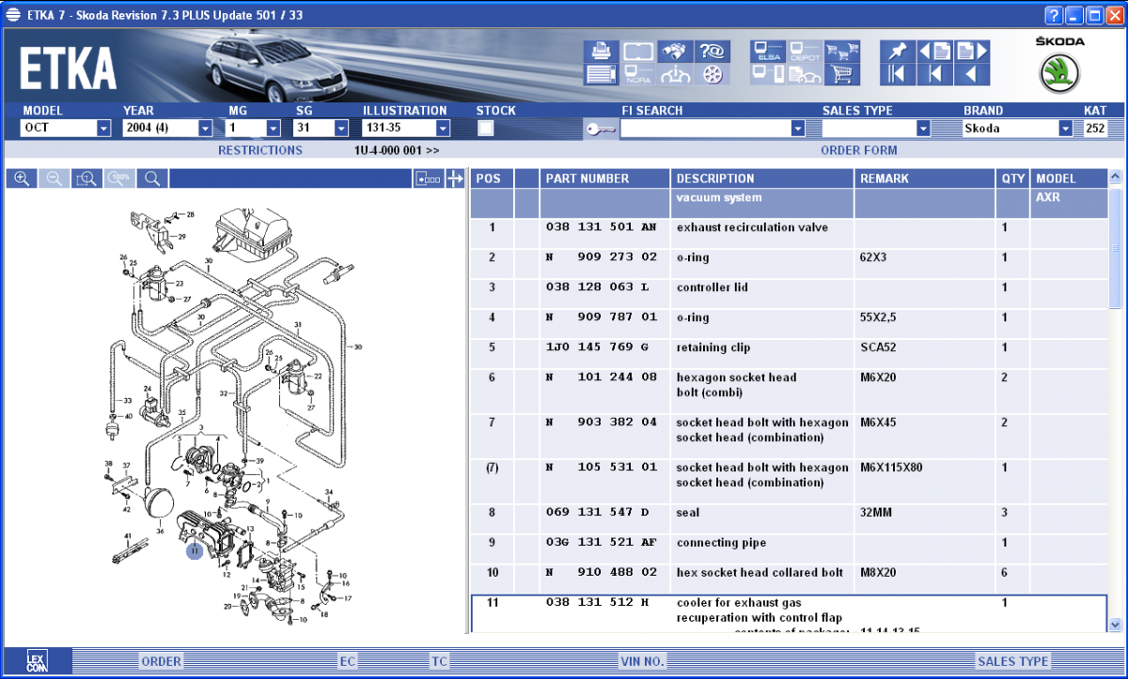Click the parts list scrollbar up arrow
1128x679 pixels.
1115,177
